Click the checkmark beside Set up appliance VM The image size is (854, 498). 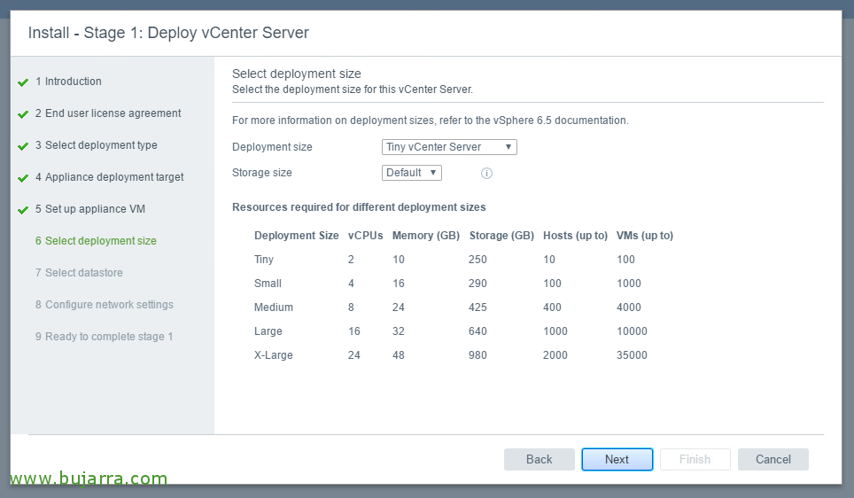(x=23, y=210)
